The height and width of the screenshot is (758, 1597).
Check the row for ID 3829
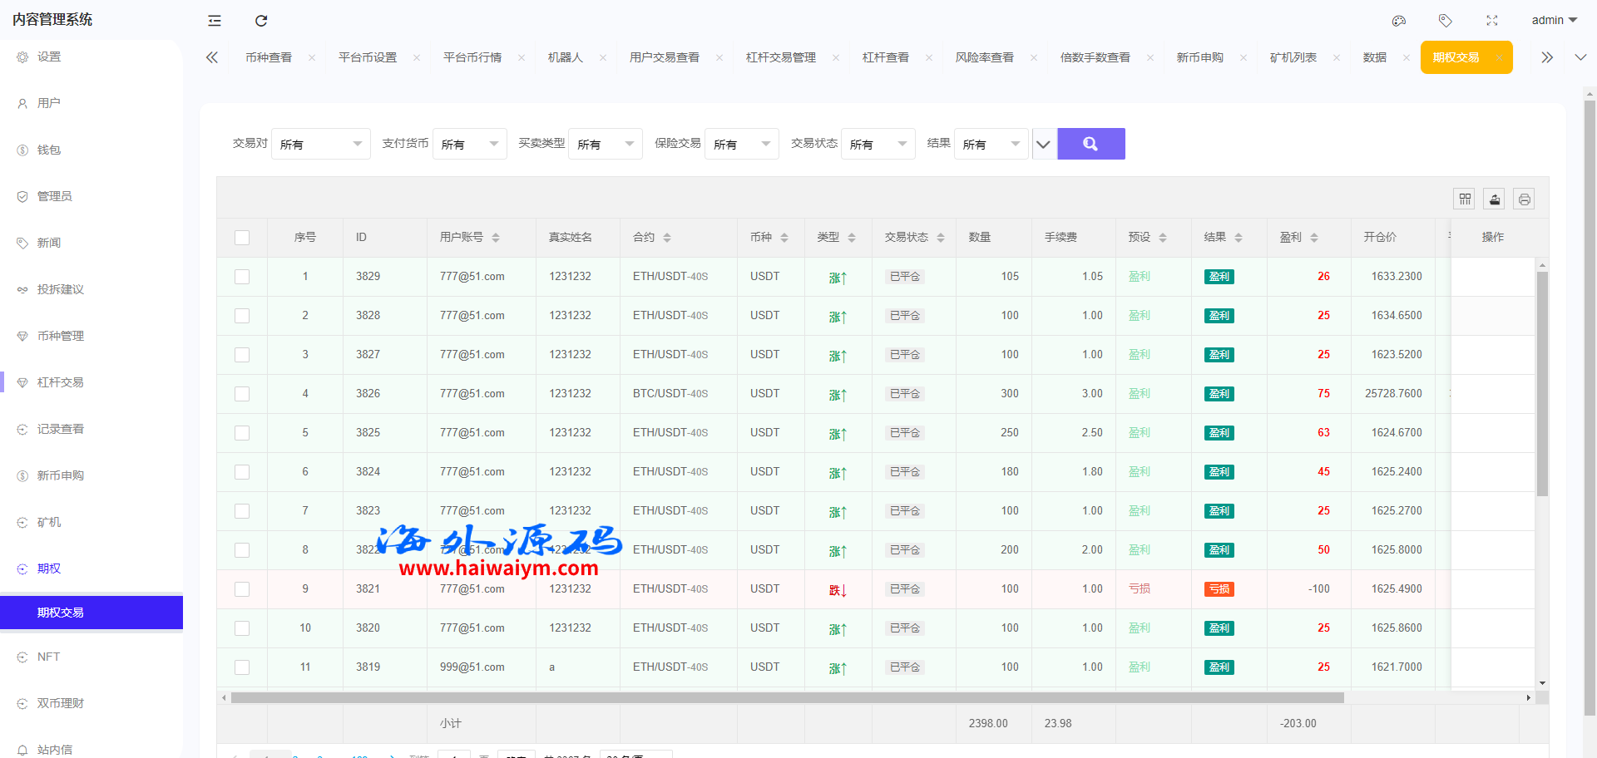point(242,277)
